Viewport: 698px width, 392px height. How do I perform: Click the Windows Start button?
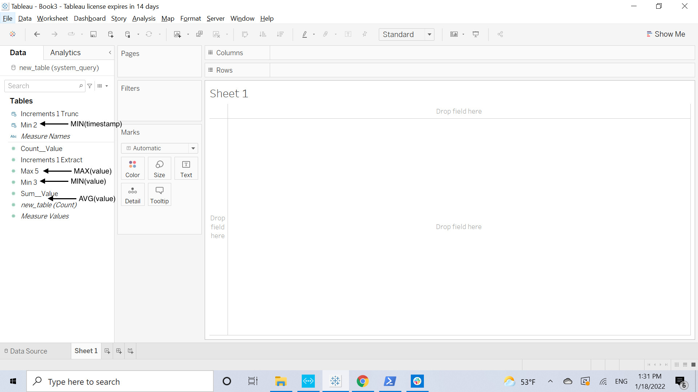tap(13, 381)
